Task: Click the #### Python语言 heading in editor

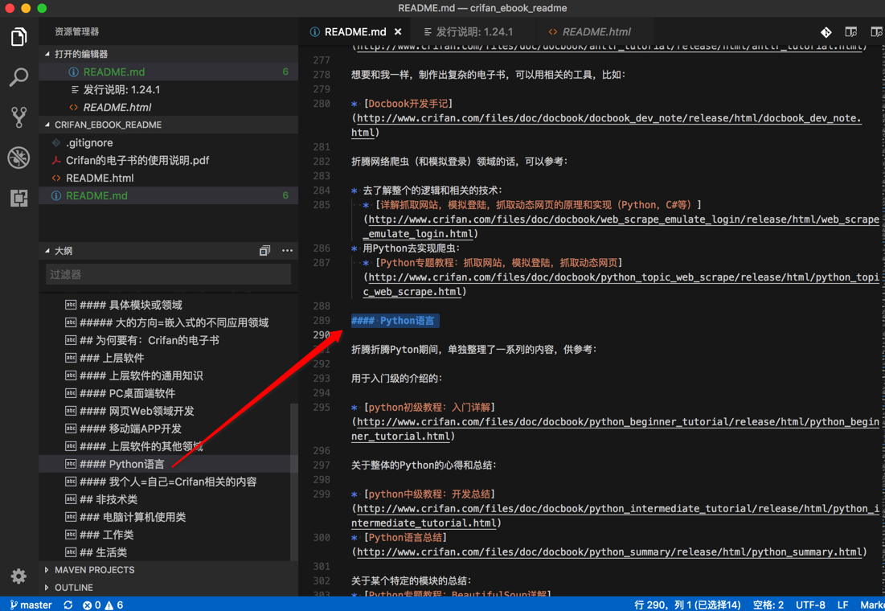Action: coord(395,321)
